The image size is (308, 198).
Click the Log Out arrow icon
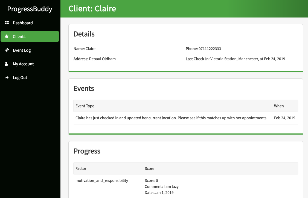click(x=7, y=77)
